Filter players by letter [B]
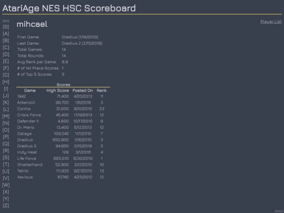Screen dimensions: 284x213 (6, 40)
